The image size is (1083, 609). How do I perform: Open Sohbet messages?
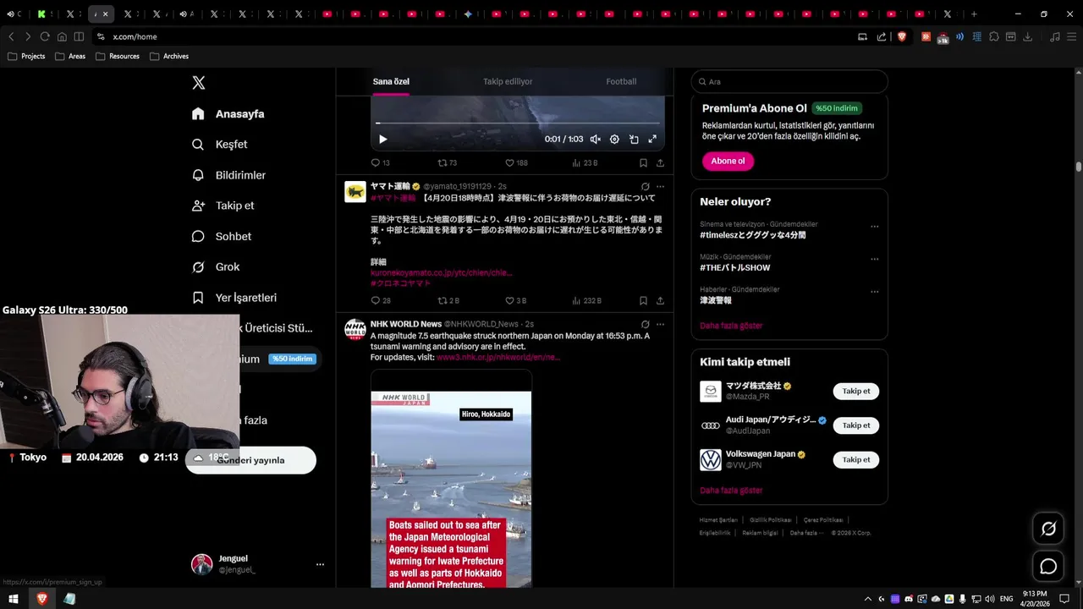coord(222,236)
